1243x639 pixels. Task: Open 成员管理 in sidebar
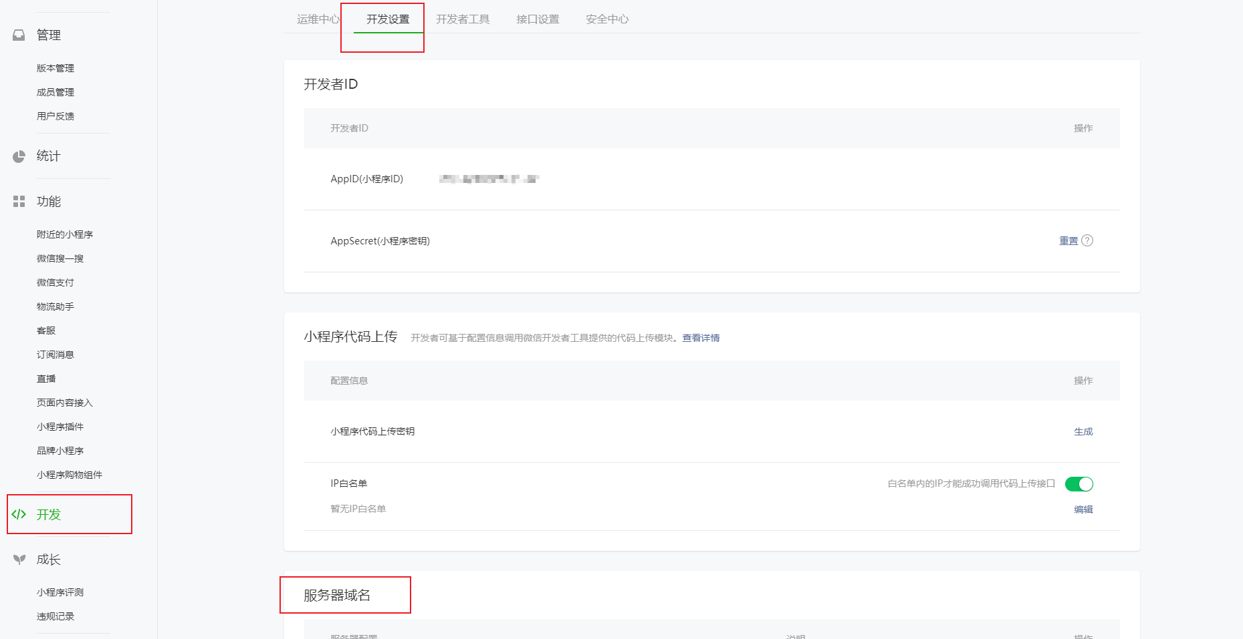pos(55,92)
